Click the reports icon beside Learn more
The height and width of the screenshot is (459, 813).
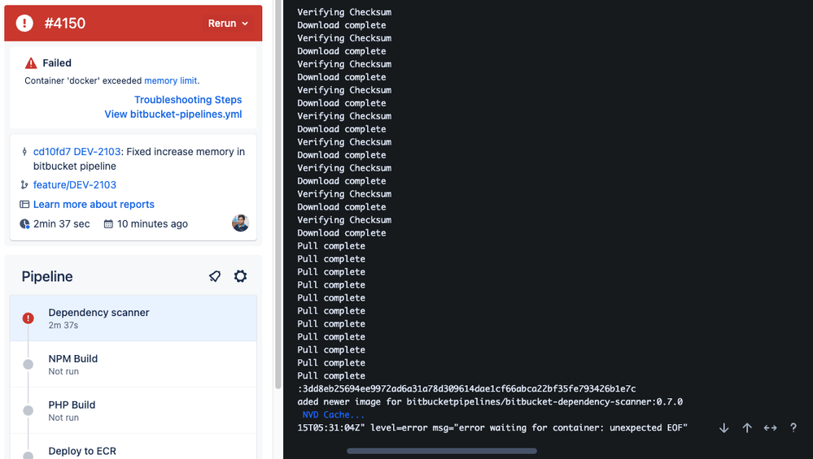click(24, 205)
